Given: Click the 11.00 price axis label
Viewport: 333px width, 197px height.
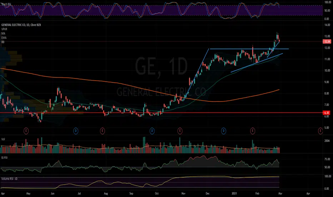Looking at the screenshot, I should click(x=327, y=59).
